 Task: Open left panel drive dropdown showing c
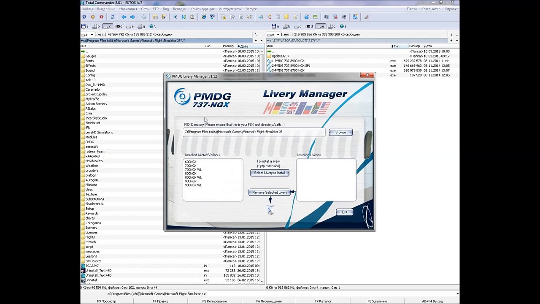pyautogui.click(x=86, y=34)
